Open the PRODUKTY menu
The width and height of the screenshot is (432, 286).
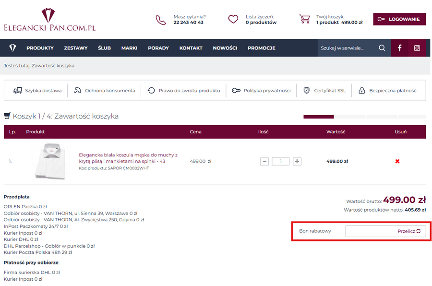click(x=40, y=48)
